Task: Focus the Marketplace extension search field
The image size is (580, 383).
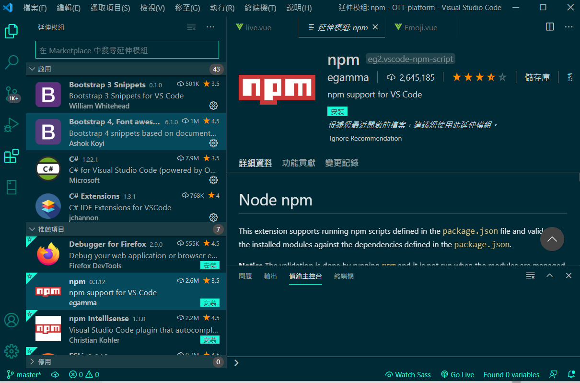Action: tap(127, 50)
